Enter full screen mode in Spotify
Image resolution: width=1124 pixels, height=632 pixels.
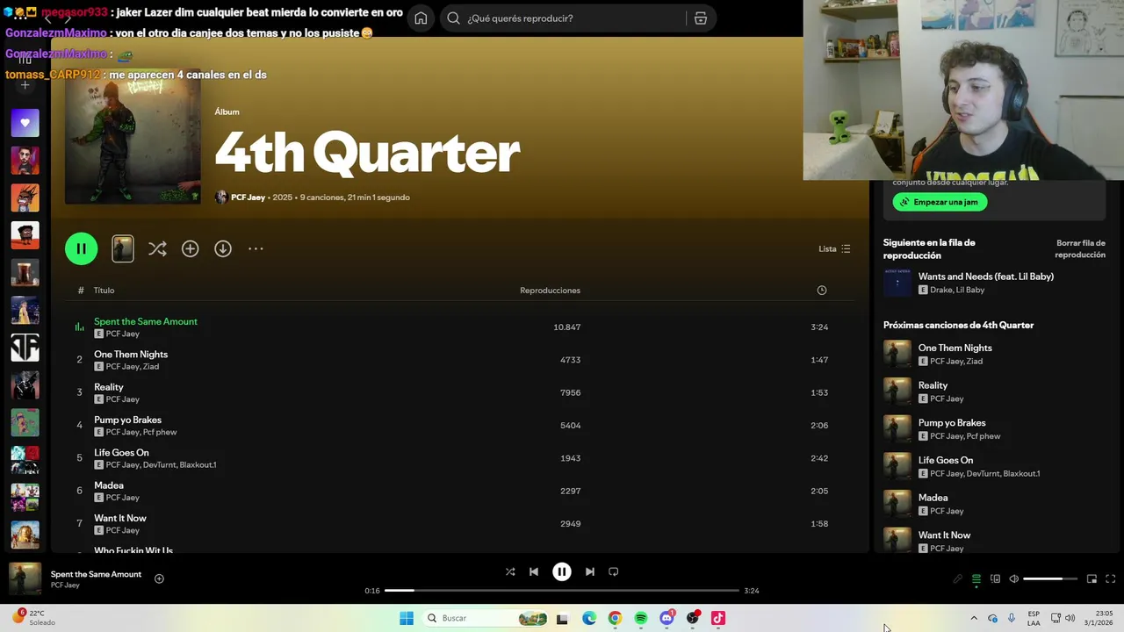[x=1111, y=579]
